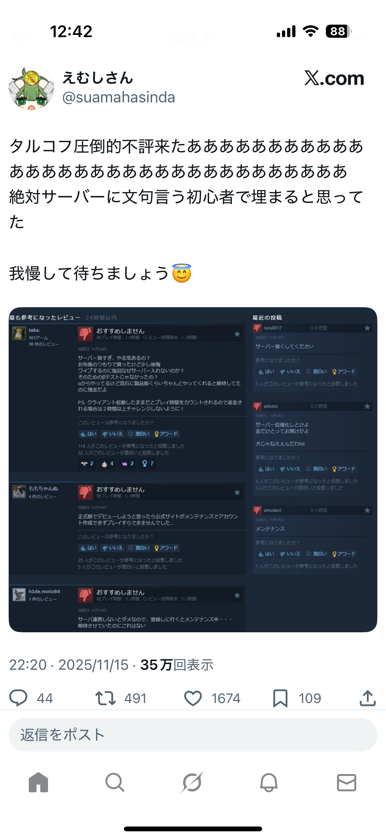The width and height of the screenshot is (386, 839).
Task: Like the post with heart icon
Action: point(193,698)
